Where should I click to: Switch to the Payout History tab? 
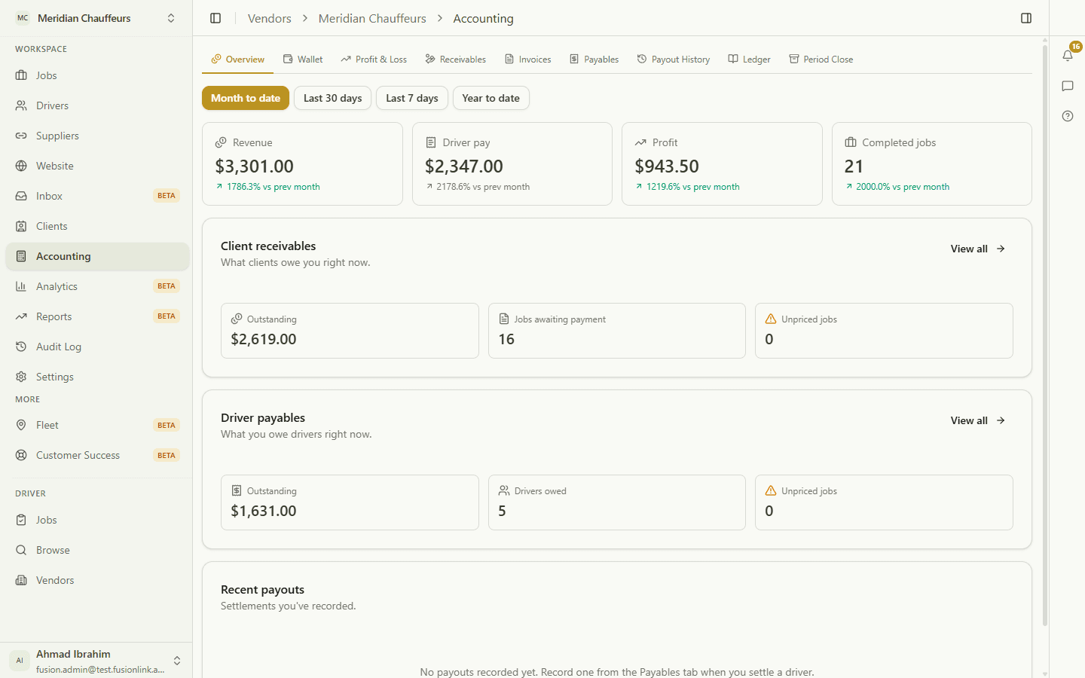point(674,60)
